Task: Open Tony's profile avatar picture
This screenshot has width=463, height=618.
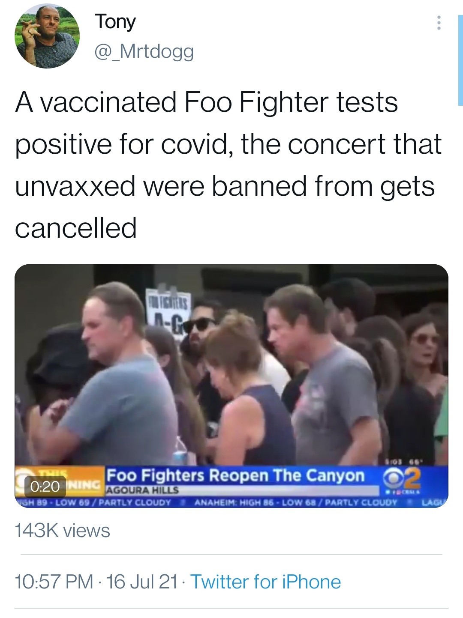Action: [x=47, y=36]
